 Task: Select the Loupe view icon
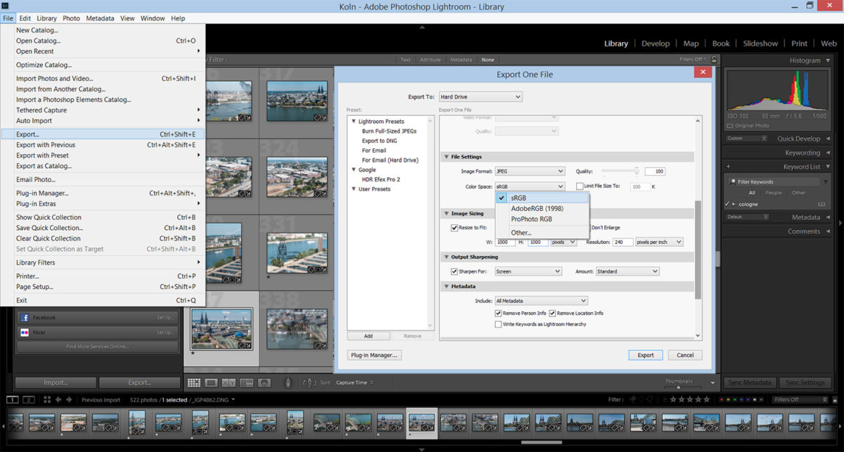[211, 383]
